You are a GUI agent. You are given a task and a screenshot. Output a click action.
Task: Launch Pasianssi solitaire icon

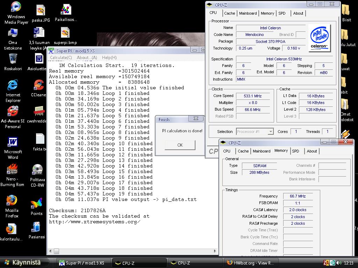pyautogui.click(x=36, y=230)
